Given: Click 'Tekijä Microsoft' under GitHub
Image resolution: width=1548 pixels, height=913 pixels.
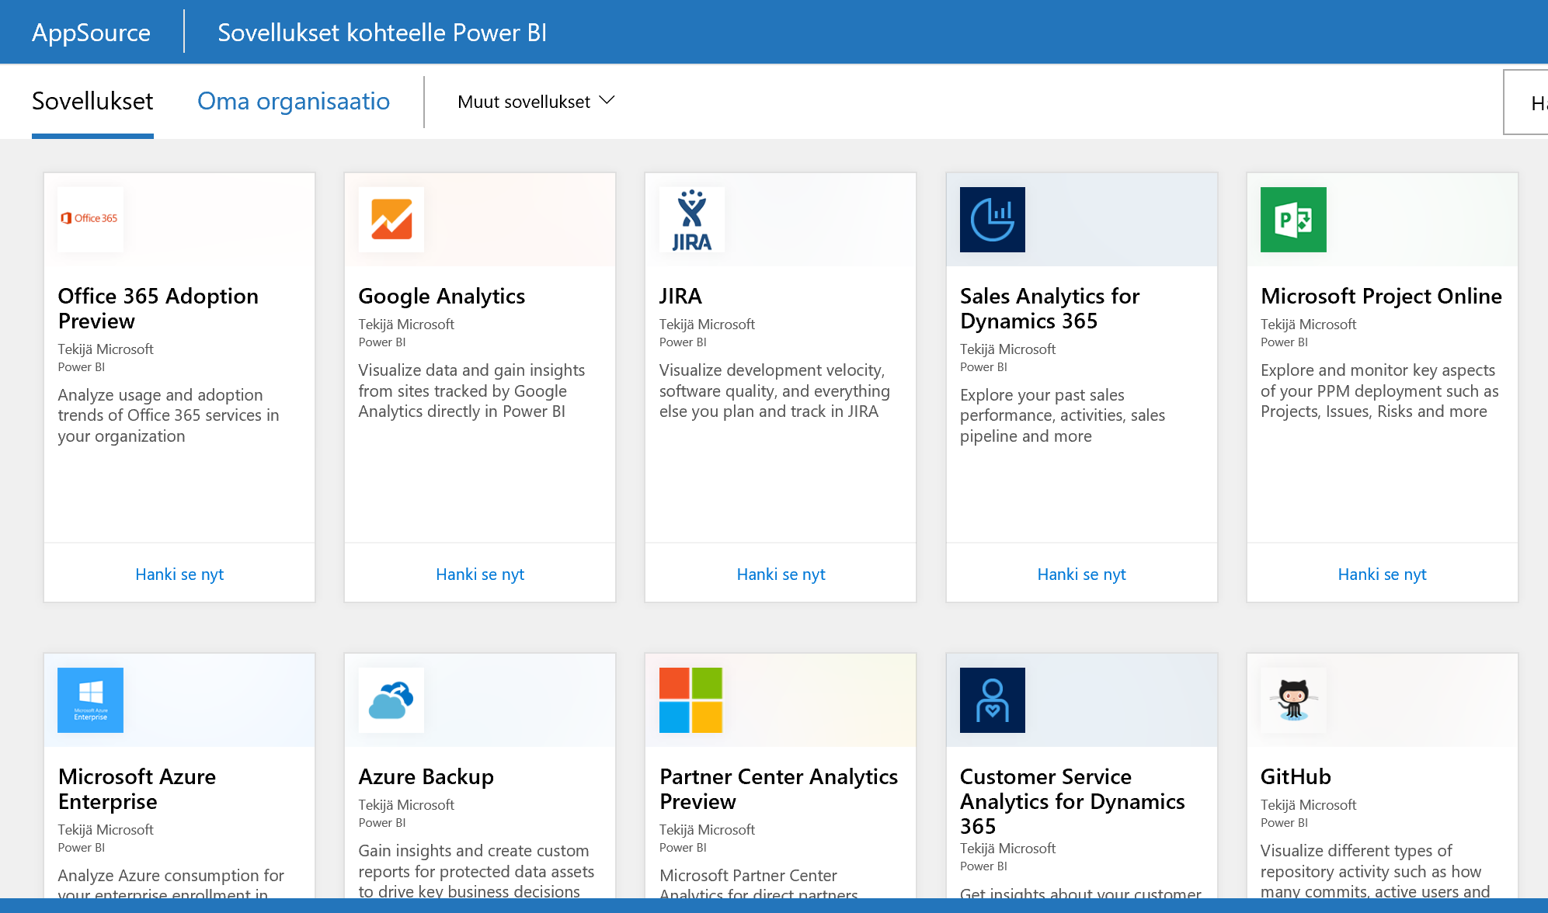Looking at the screenshot, I should 1308,804.
